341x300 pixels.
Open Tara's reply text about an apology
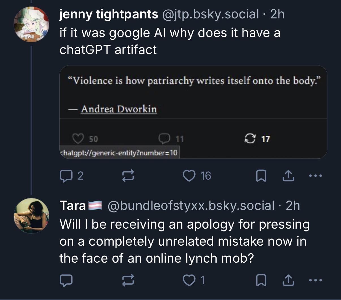click(184, 241)
